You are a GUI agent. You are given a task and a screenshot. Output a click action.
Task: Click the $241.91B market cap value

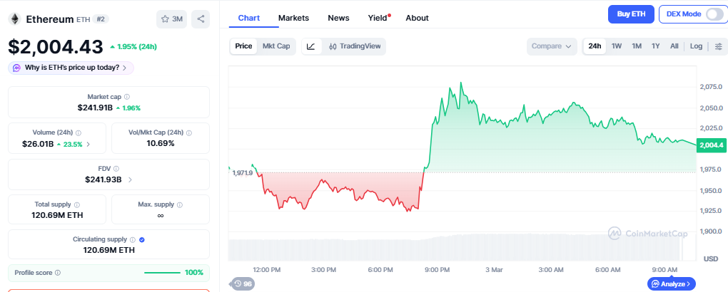tap(95, 108)
